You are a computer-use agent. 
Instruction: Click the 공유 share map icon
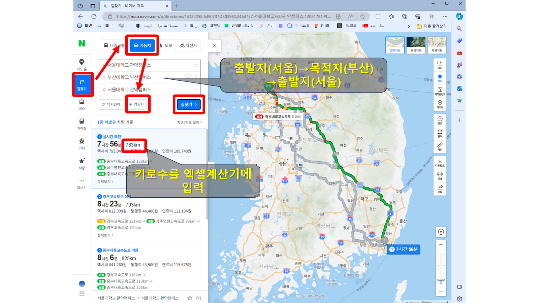click(x=440, y=189)
